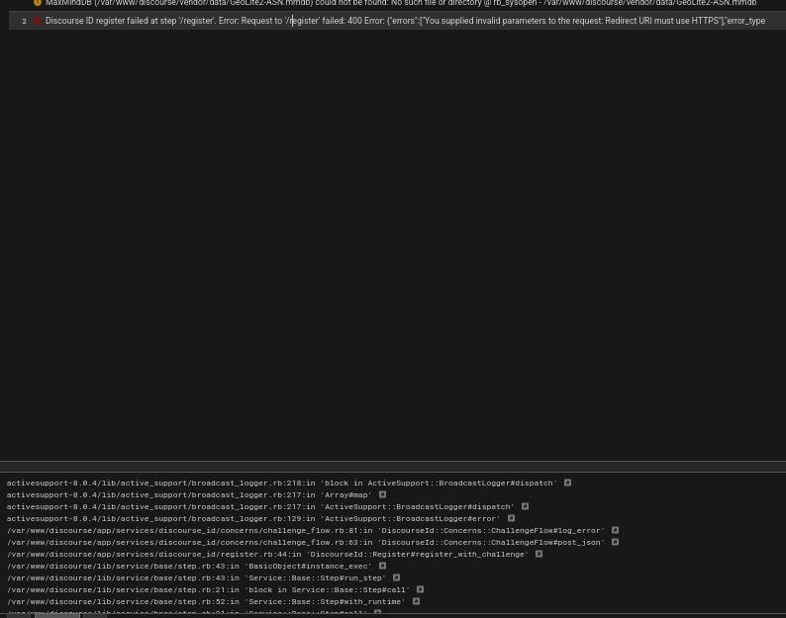Click backtrace line broadcast_logger.rb:217 'ActiveSupport::BroadcastLogger#dispatch'
The image size is (786, 618).
(260, 507)
